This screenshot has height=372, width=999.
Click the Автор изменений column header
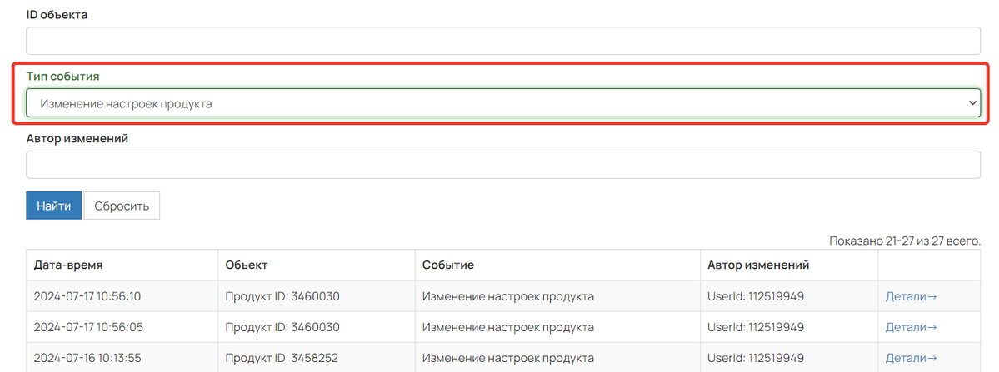click(x=789, y=265)
